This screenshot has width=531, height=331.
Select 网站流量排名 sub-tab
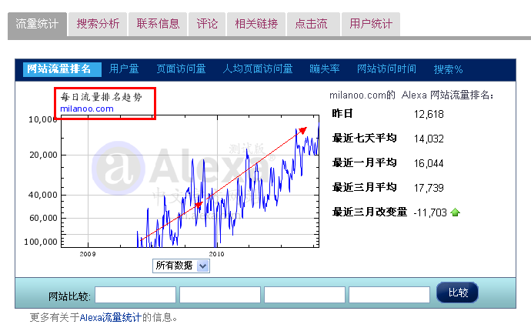coord(58,69)
